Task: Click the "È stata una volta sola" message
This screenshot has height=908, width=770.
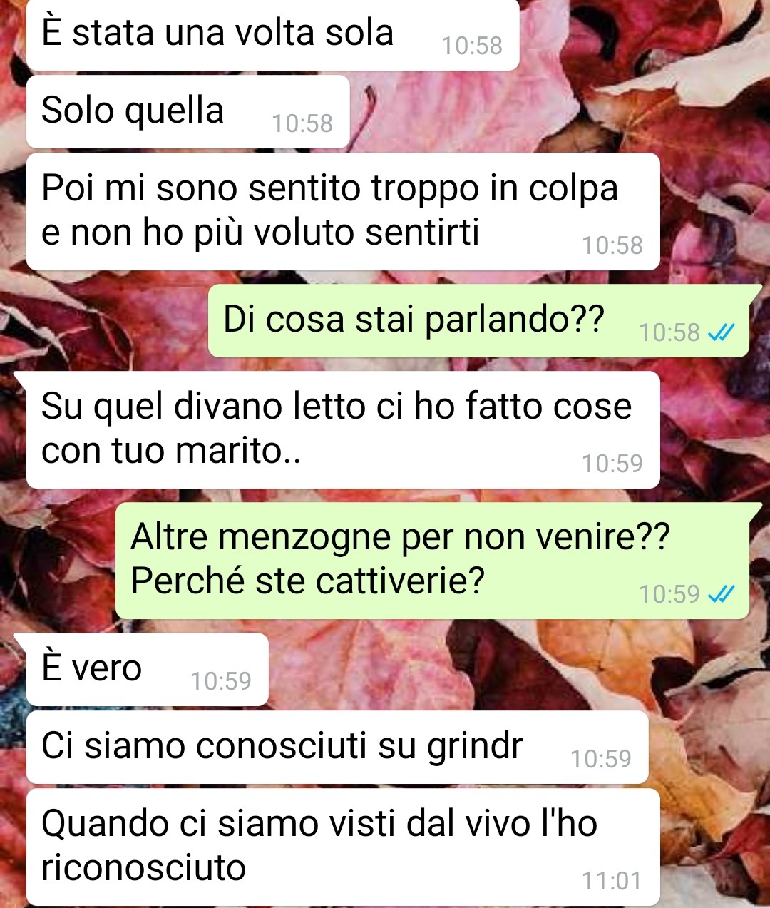Action: click(272, 34)
